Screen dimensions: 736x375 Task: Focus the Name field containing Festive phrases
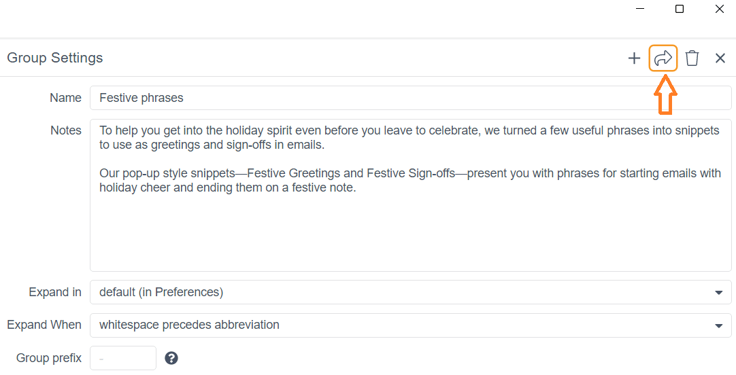click(410, 98)
